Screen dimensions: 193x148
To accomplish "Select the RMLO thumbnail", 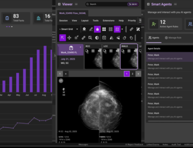I will pyautogui.click(x=129, y=56).
